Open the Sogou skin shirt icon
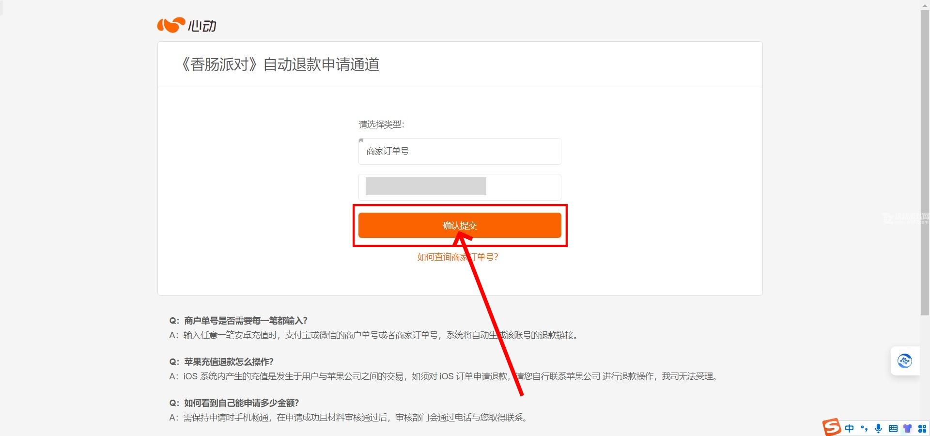Screen dimensions: 930x436 tap(907, 428)
